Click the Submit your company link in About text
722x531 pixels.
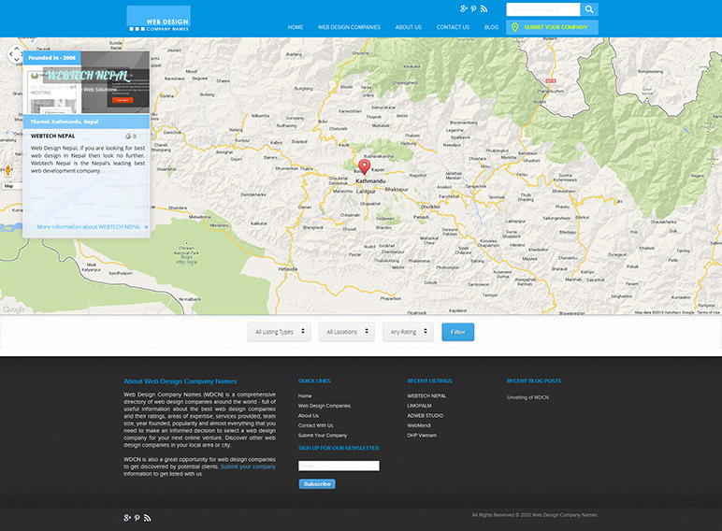pos(248,466)
